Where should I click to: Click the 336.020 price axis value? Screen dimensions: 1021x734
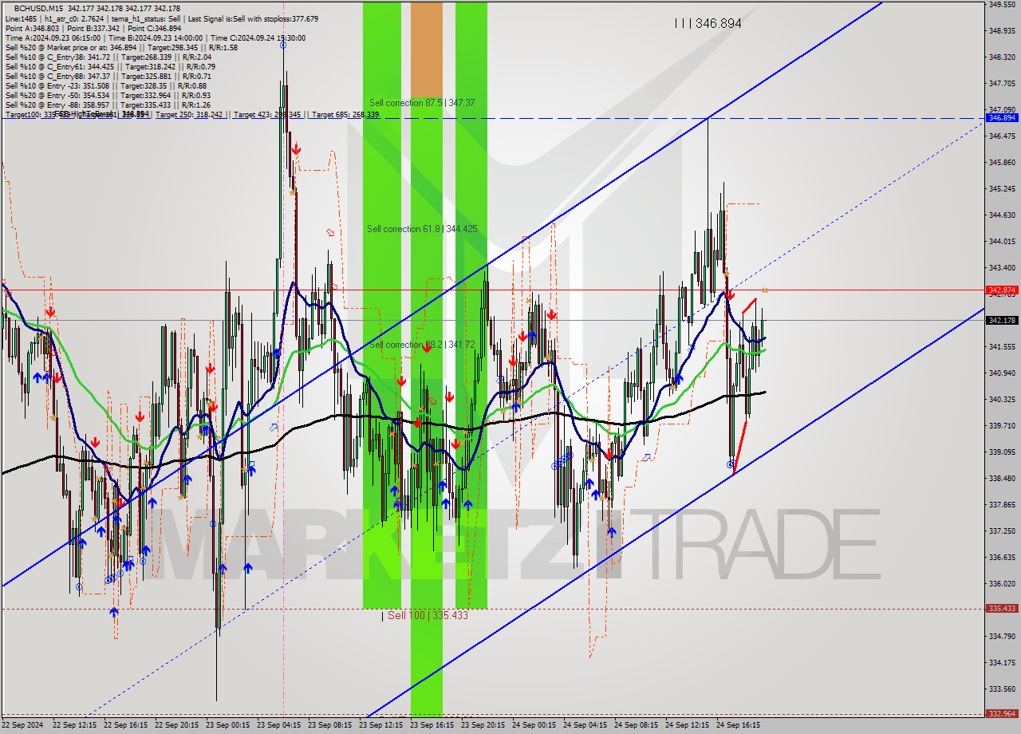point(1002,583)
